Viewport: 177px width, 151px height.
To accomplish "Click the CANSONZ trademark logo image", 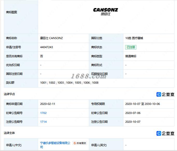I will click(x=105, y=12).
